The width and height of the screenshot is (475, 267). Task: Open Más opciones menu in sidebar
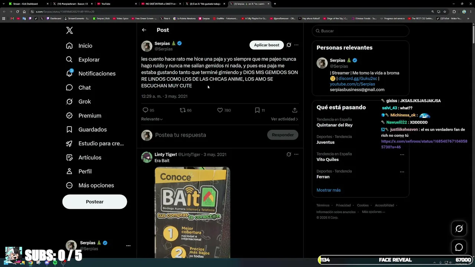pos(90,185)
